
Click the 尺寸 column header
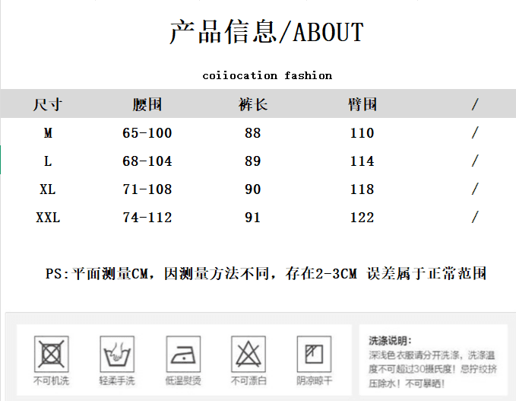point(48,105)
